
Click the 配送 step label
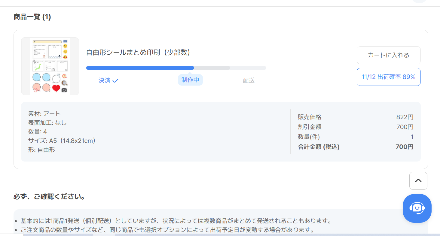[x=249, y=80]
